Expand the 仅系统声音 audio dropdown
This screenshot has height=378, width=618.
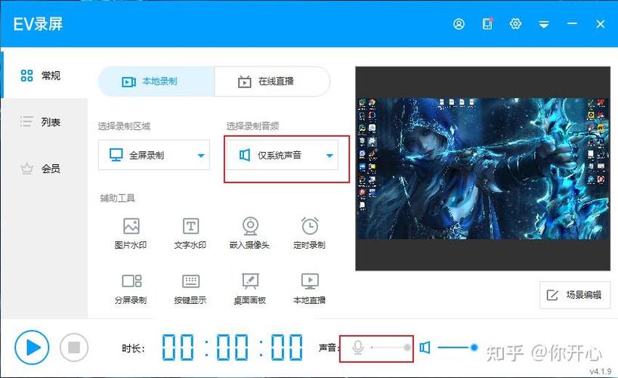point(283,155)
